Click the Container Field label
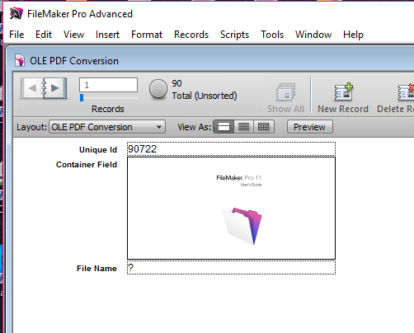 (x=87, y=165)
